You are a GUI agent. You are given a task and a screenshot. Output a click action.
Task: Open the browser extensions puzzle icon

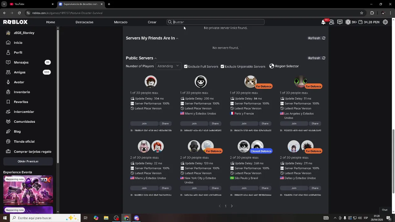pos(372,13)
